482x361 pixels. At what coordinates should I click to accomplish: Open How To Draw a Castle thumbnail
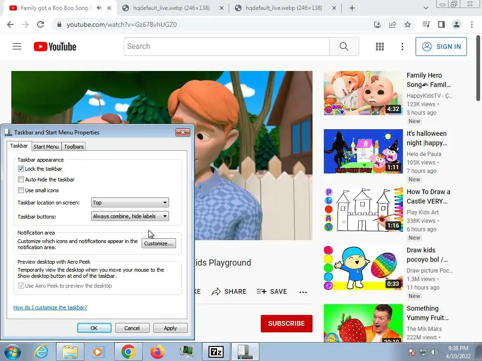[x=363, y=210]
